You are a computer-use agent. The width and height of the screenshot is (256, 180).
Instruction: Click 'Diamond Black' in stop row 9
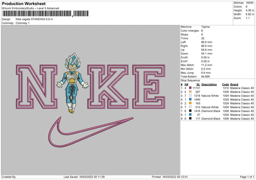coord(211,119)
